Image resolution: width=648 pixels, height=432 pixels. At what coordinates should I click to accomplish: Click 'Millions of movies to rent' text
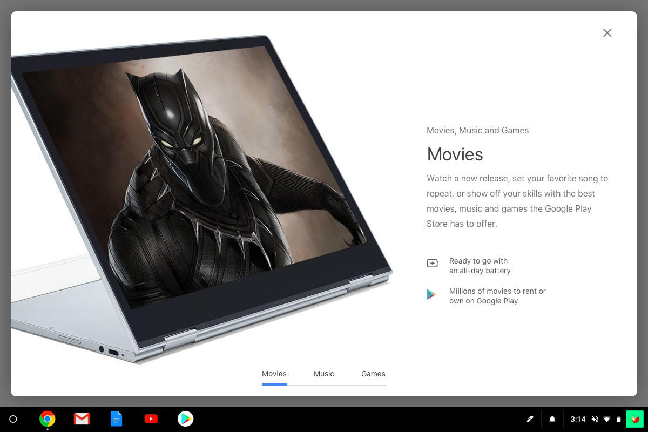click(x=497, y=296)
